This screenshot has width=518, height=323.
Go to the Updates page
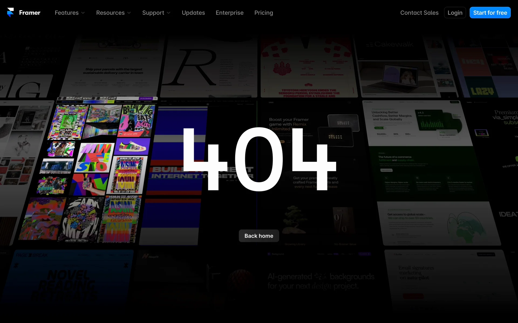pos(193,13)
